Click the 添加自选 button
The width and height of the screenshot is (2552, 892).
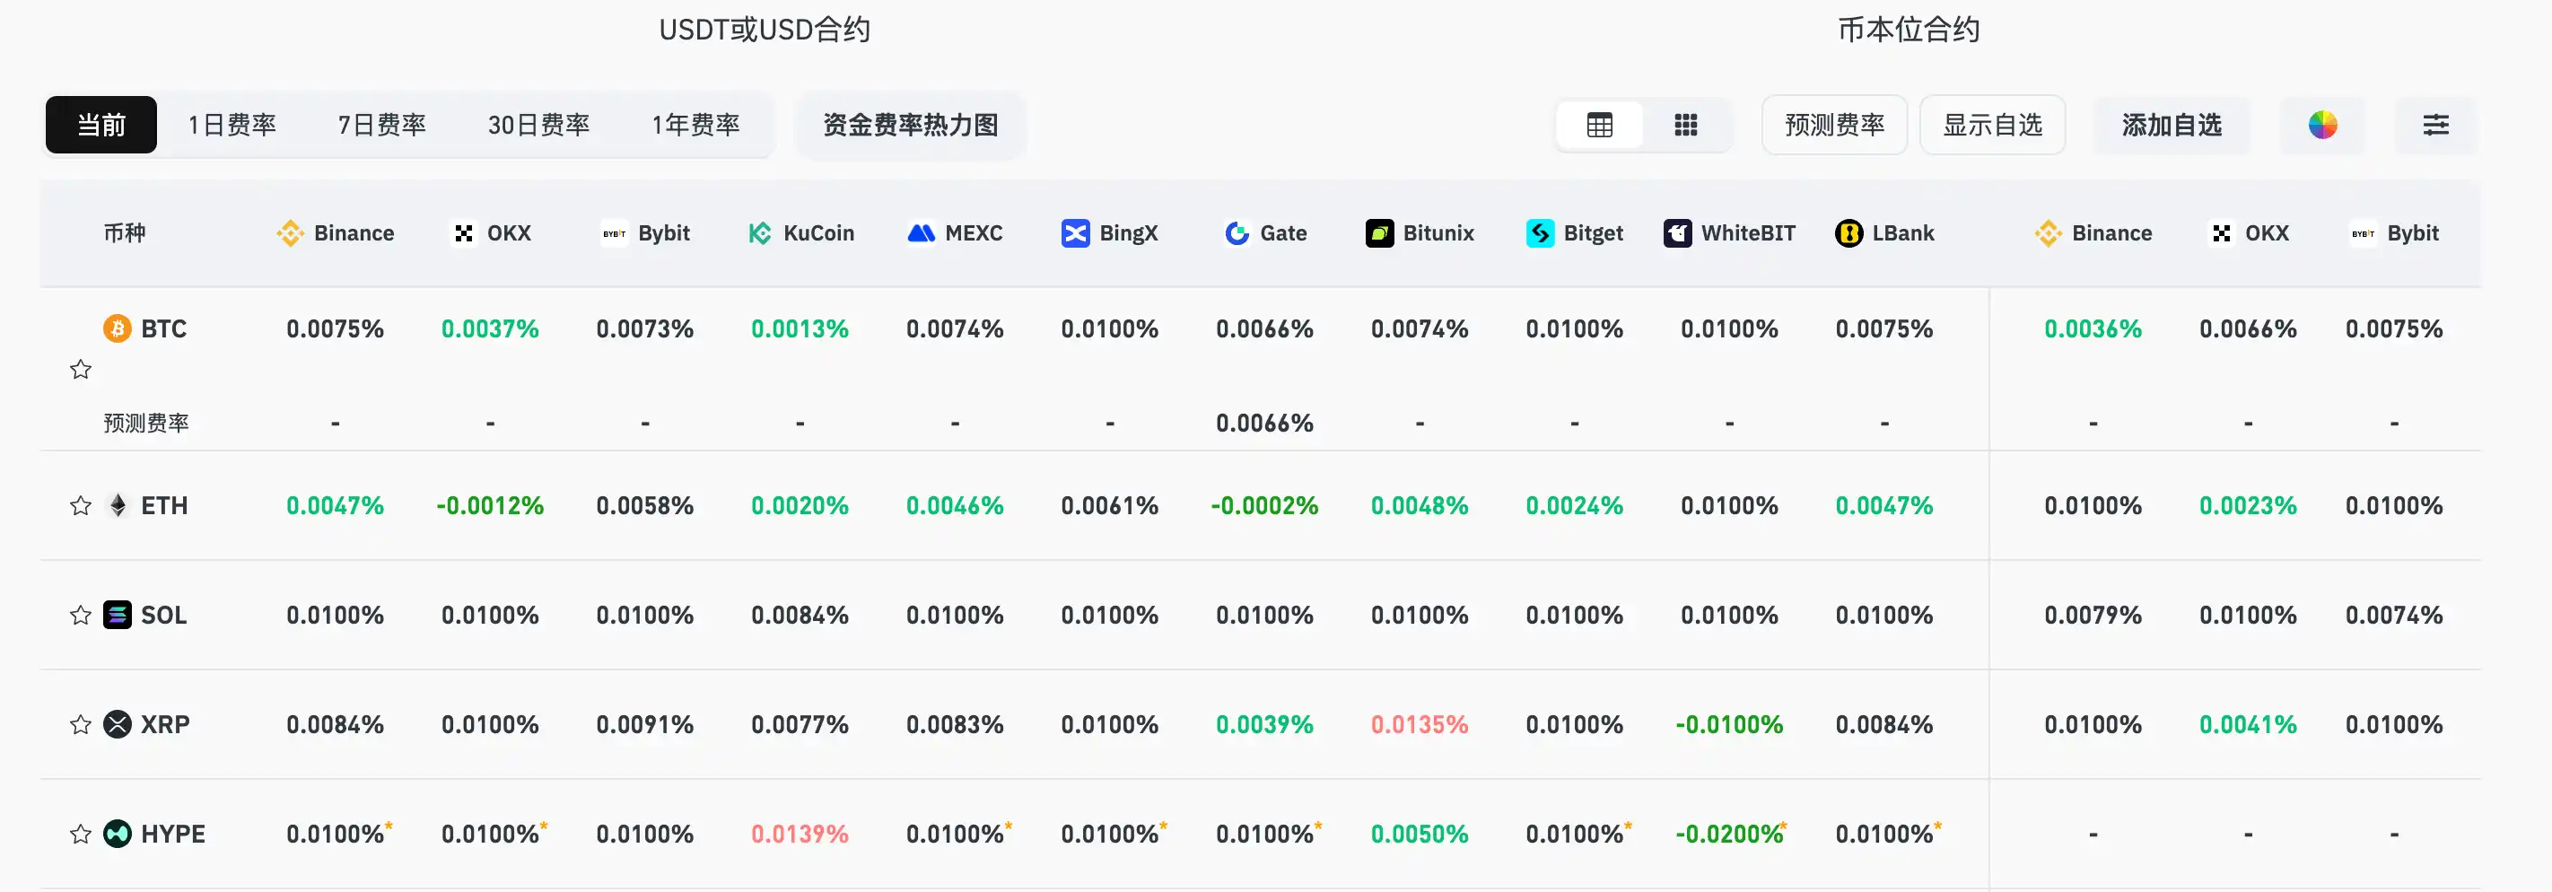tap(2172, 125)
